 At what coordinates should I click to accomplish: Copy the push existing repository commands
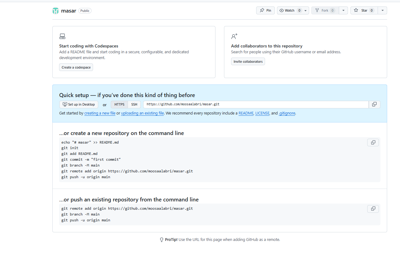373,209
